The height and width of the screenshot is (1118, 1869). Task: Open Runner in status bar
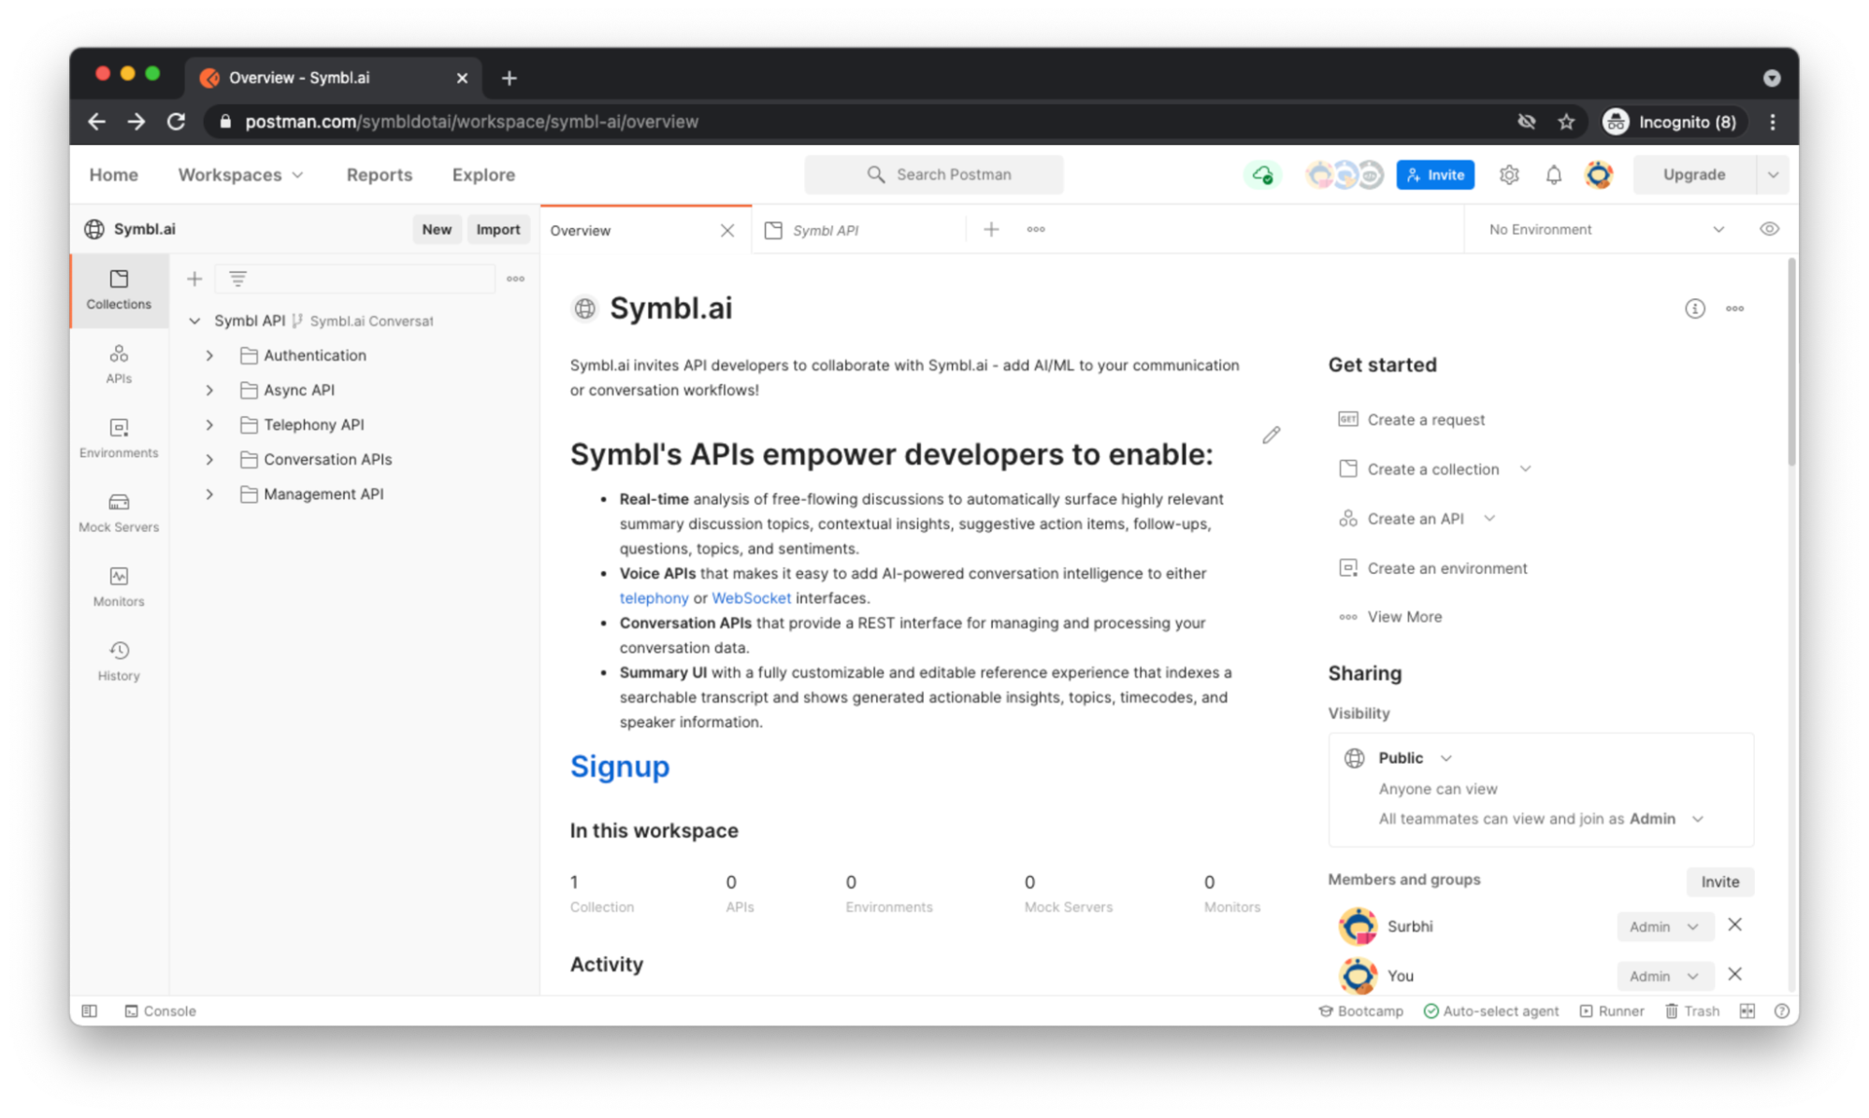1611,1010
